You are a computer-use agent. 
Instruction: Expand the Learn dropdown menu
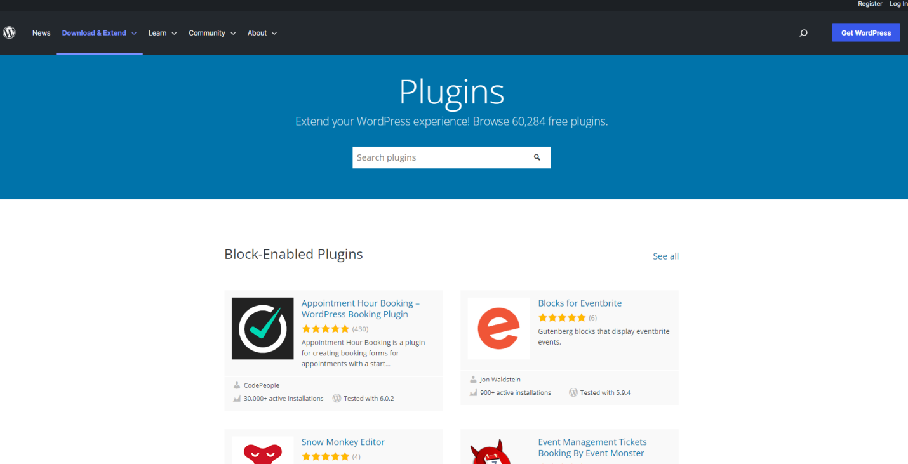pos(162,33)
